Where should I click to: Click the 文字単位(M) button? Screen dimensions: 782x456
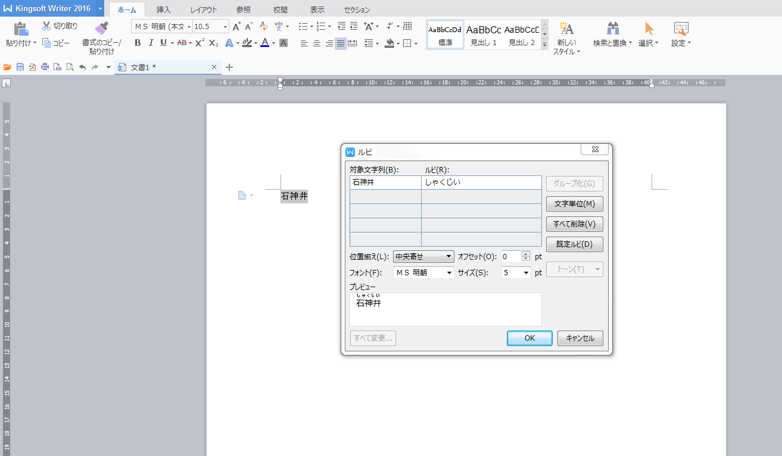click(x=575, y=203)
